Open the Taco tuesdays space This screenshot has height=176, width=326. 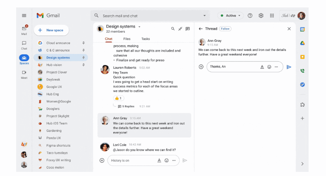(x=61, y=153)
